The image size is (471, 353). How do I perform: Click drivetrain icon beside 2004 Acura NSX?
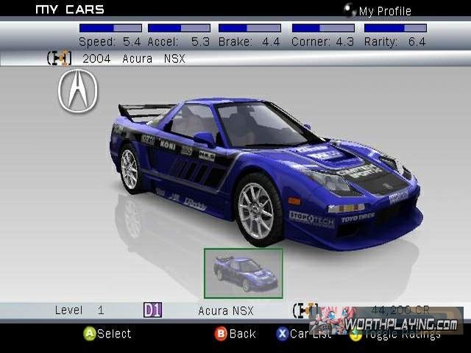tap(59, 58)
